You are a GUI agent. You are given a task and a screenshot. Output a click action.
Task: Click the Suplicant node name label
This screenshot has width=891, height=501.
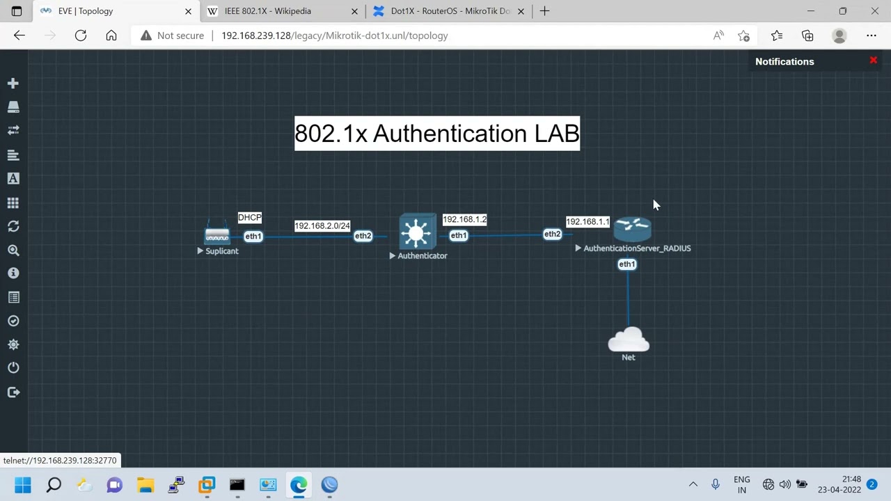click(x=221, y=251)
